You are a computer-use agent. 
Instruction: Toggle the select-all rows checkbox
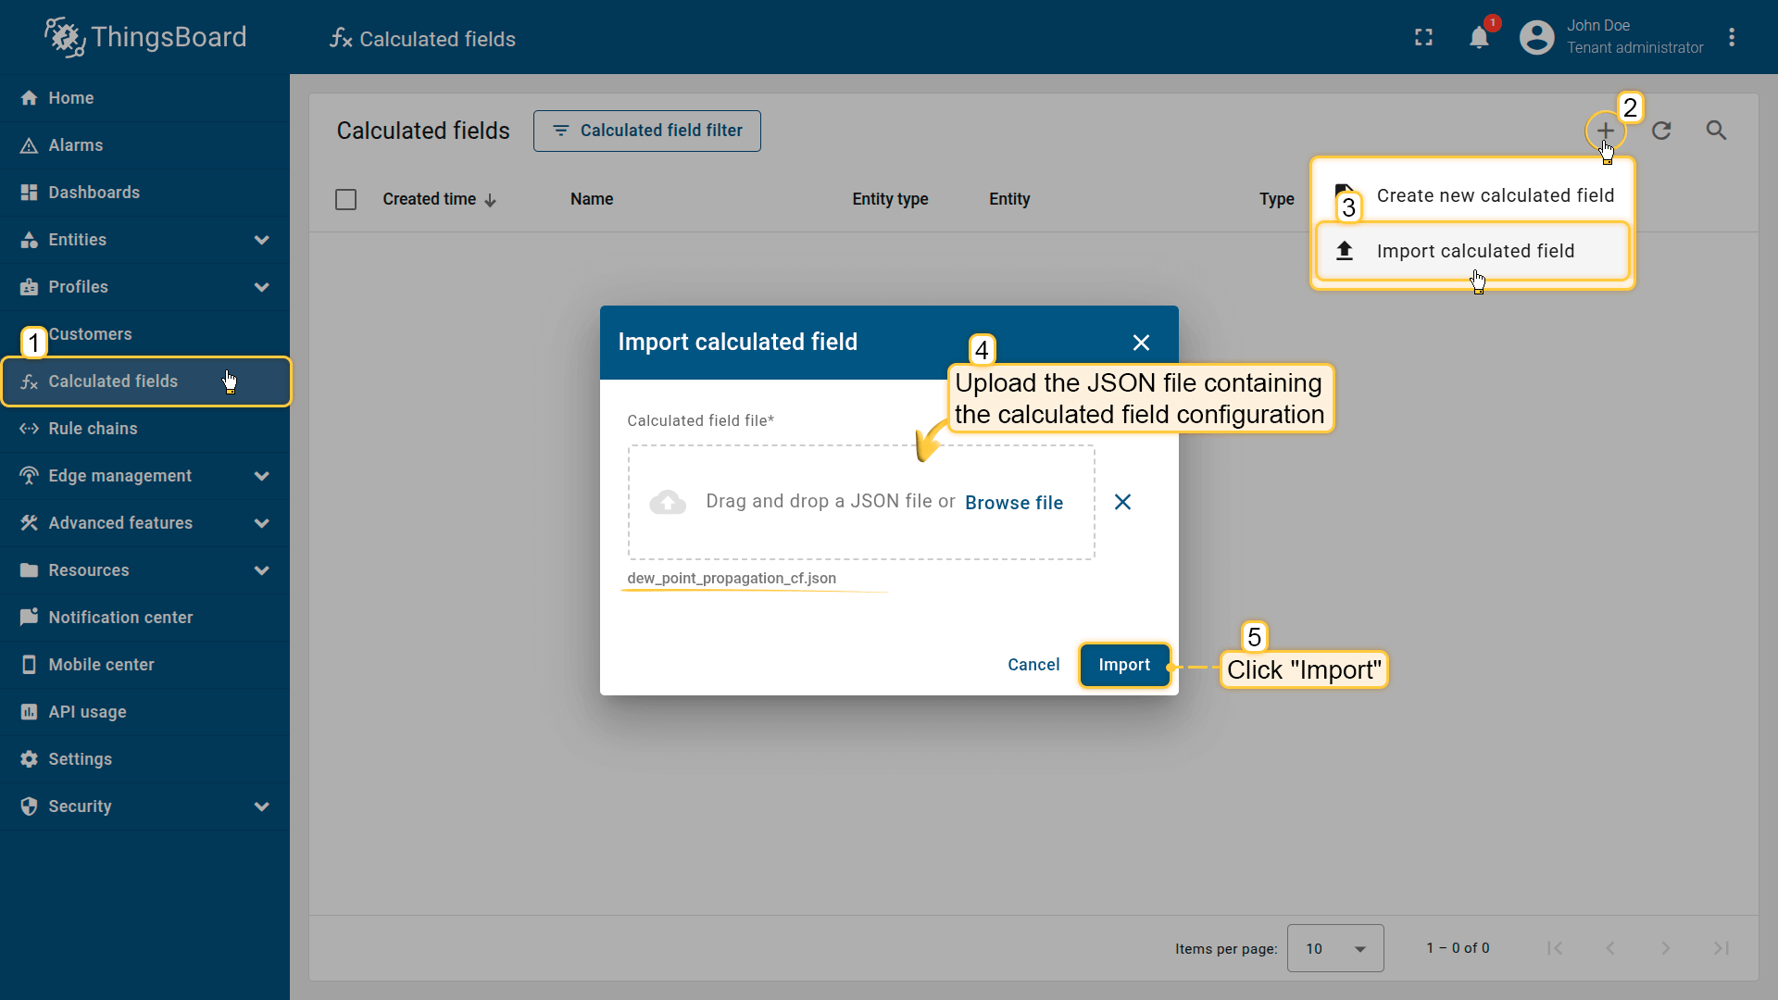pyautogui.click(x=345, y=199)
